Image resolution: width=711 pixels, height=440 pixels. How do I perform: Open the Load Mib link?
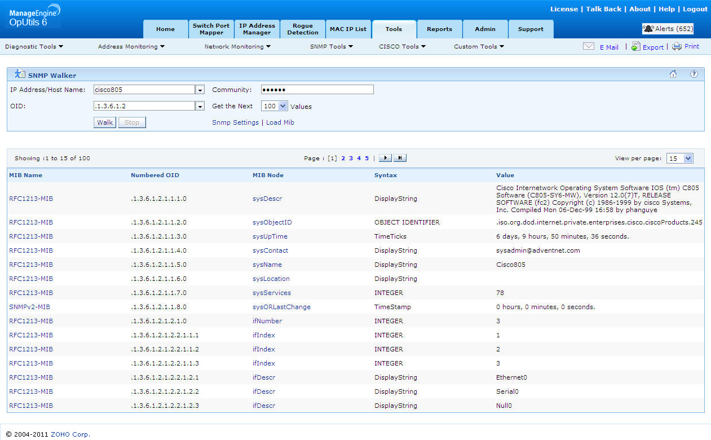click(280, 122)
